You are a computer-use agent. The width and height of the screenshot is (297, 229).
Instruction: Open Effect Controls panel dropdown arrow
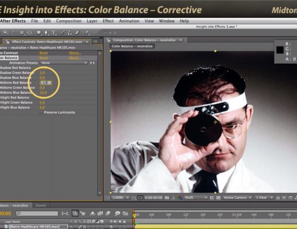[87, 42]
